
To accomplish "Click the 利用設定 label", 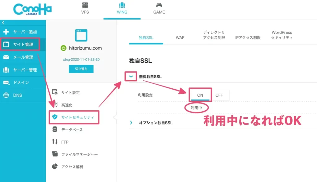I will (x=145, y=95).
